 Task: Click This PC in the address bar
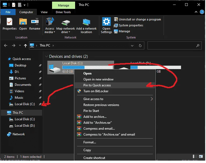(x=45, y=45)
